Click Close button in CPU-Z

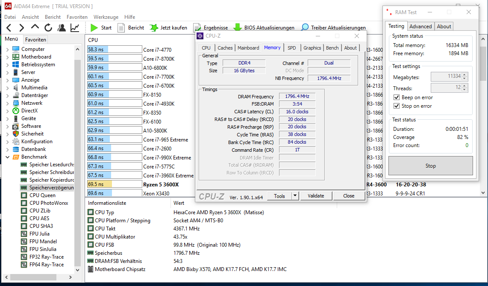pos(349,196)
